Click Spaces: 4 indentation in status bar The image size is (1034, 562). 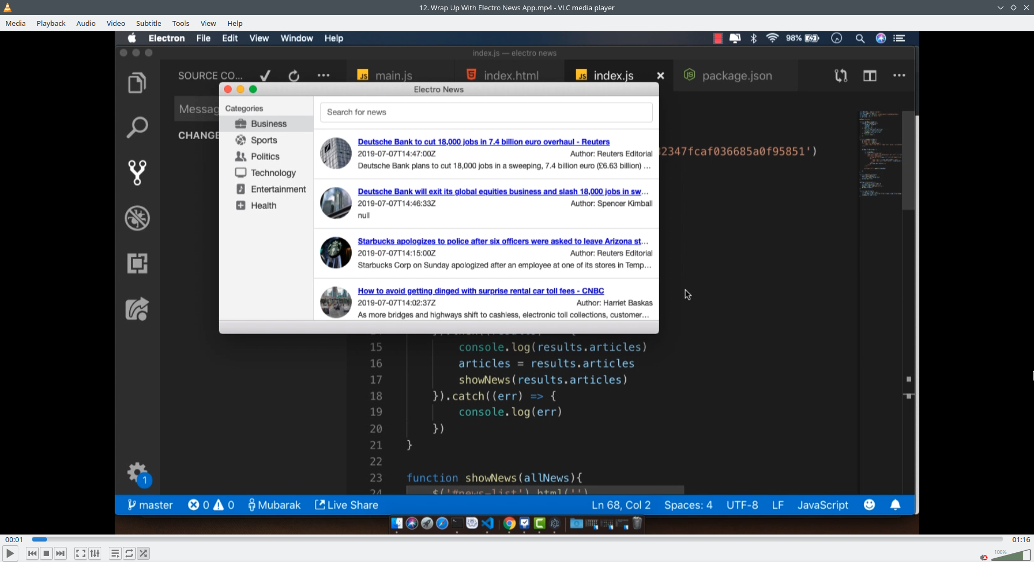(688, 505)
